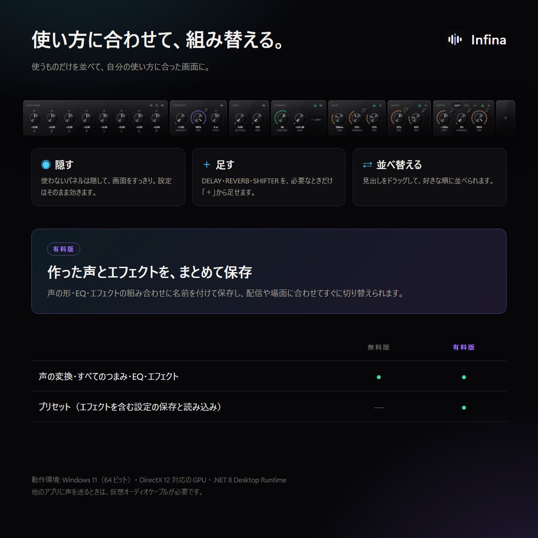Click the SIZE knob in REVERB
This screenshot has height=538, width=538.
398,118
